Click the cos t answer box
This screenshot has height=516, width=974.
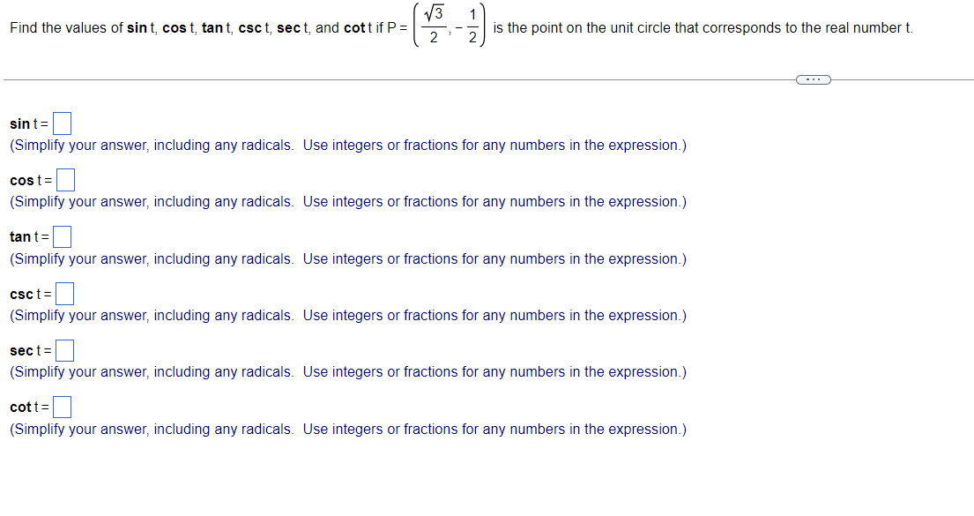(65, 179)
